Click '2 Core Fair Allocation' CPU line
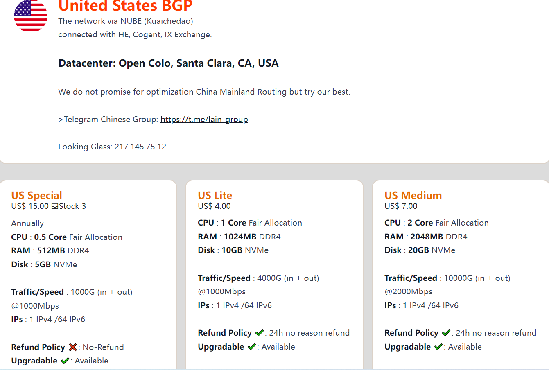 point(437,223)
